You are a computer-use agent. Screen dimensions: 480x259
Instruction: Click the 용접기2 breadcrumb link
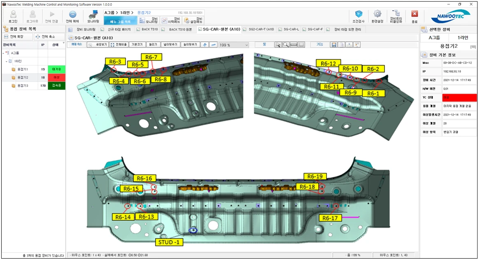[144, 12]
